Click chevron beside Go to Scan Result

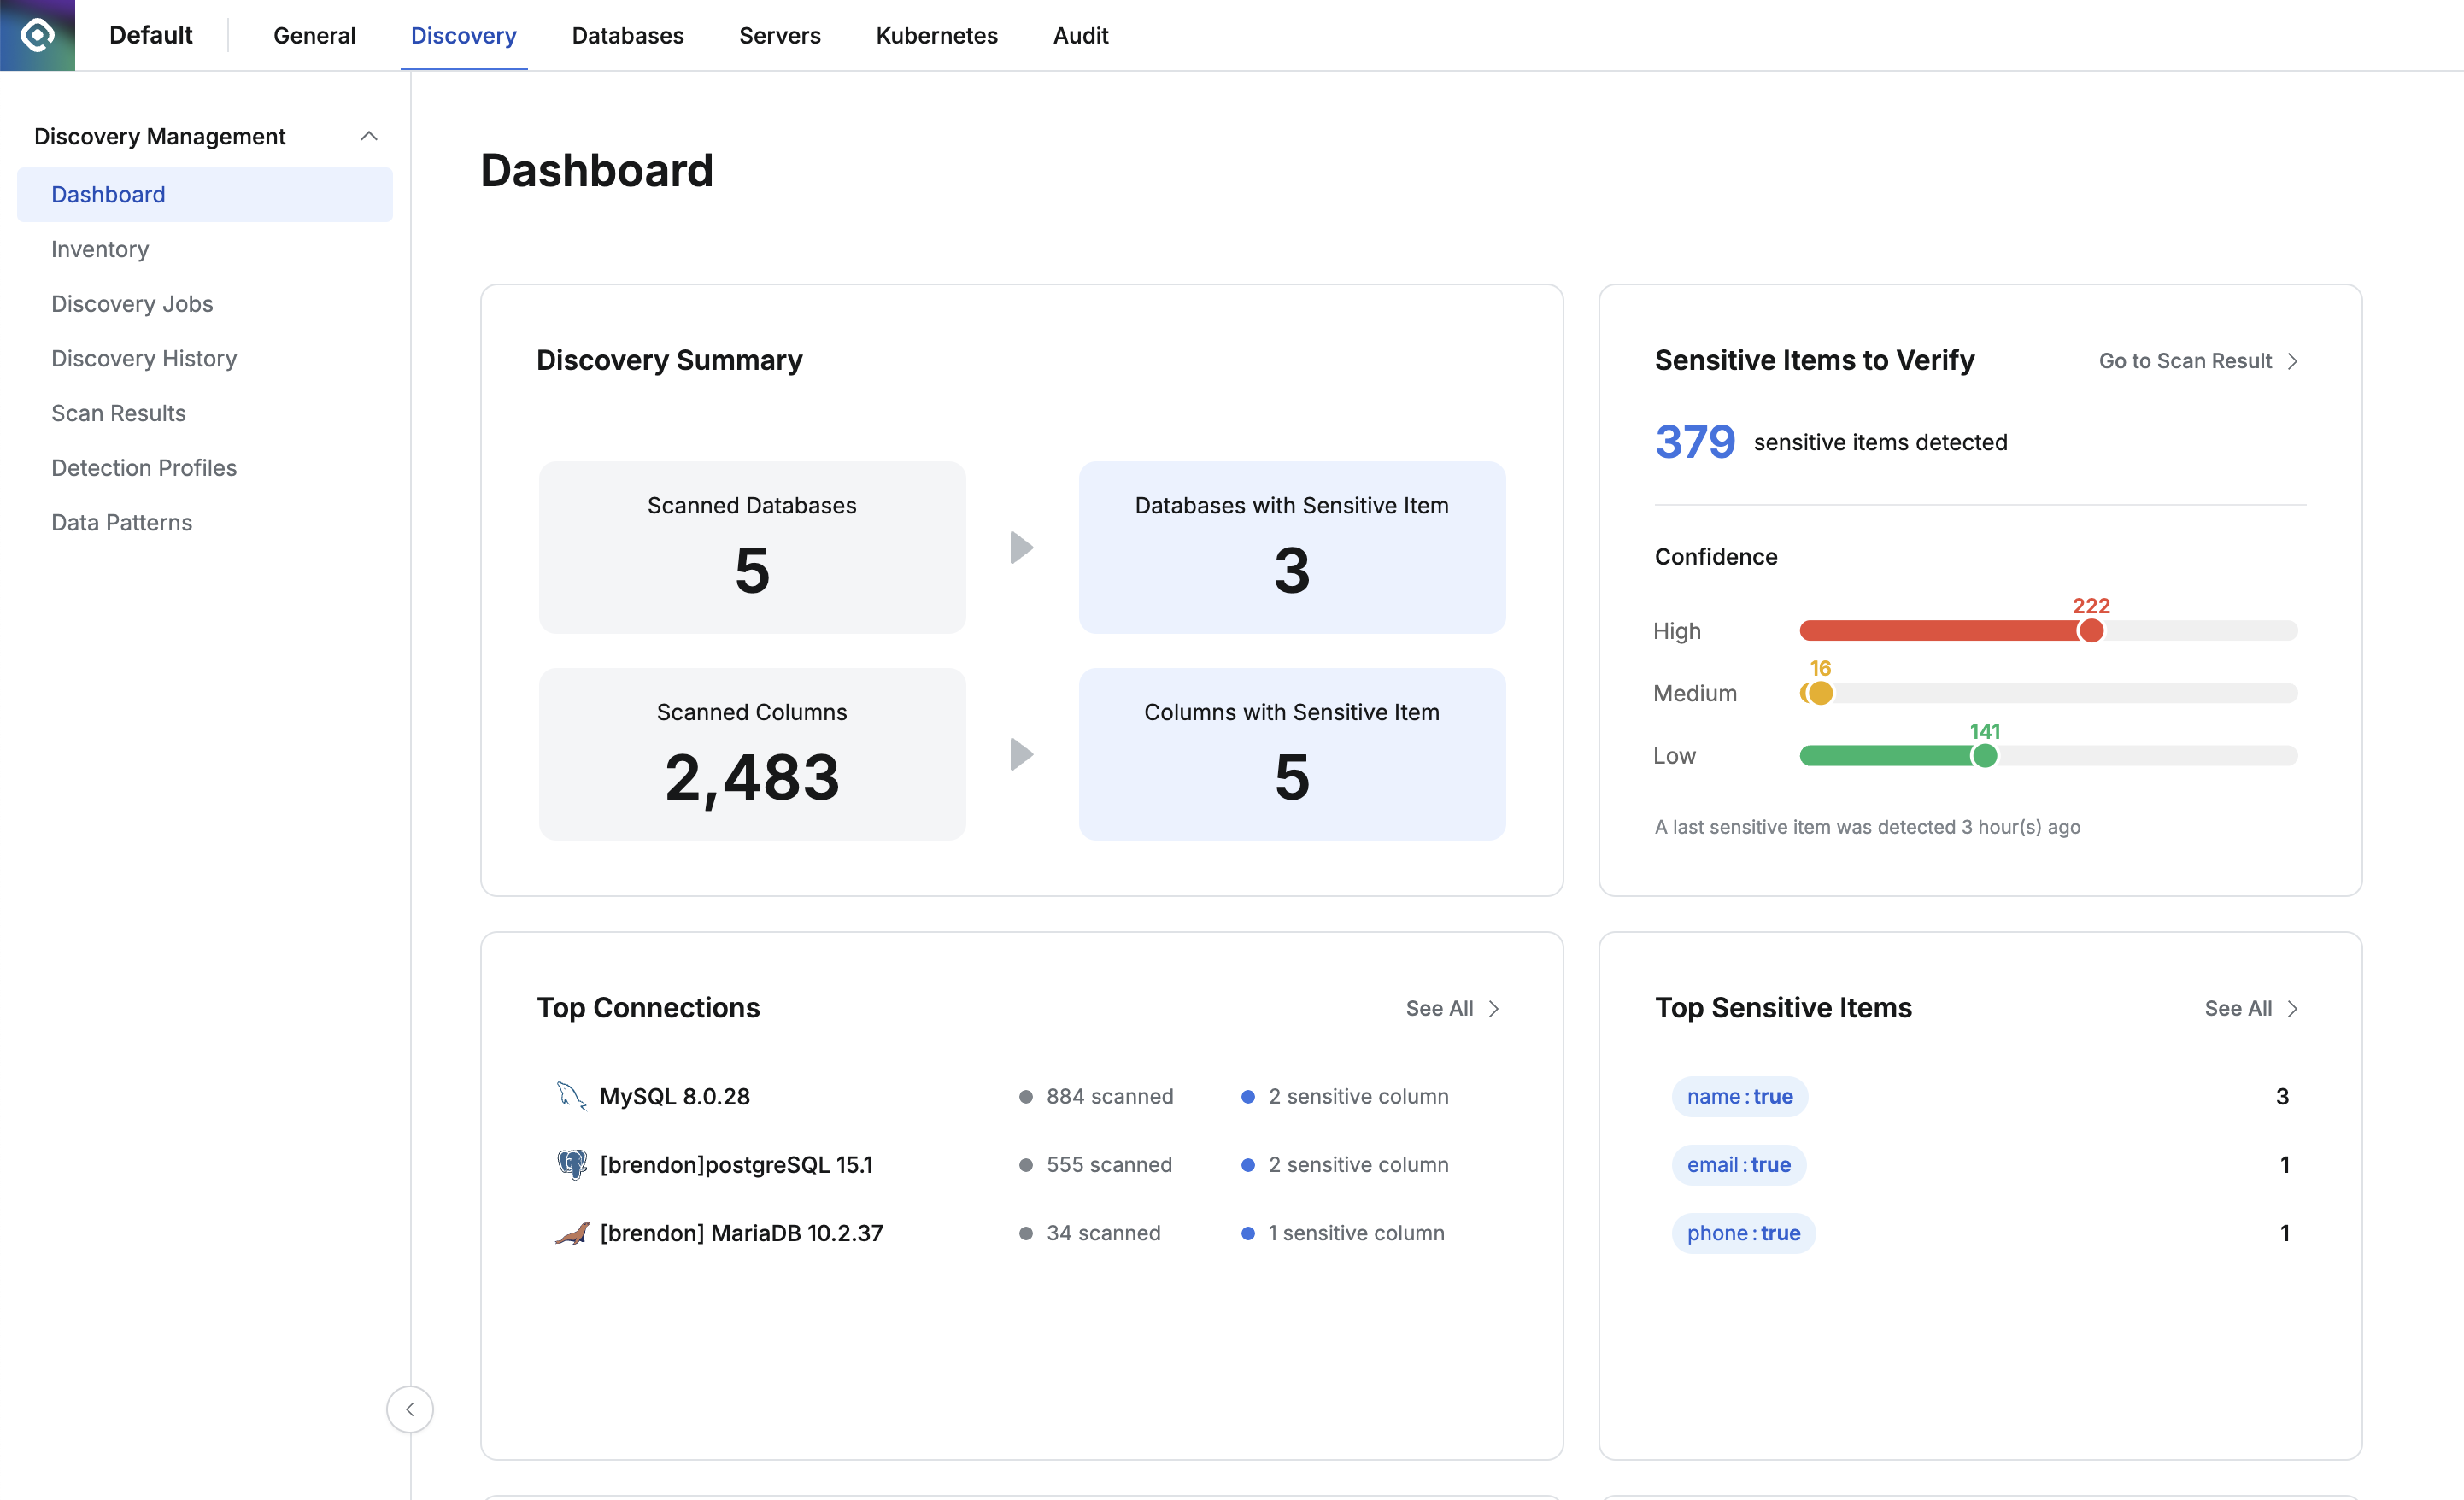click(2293, 361)
